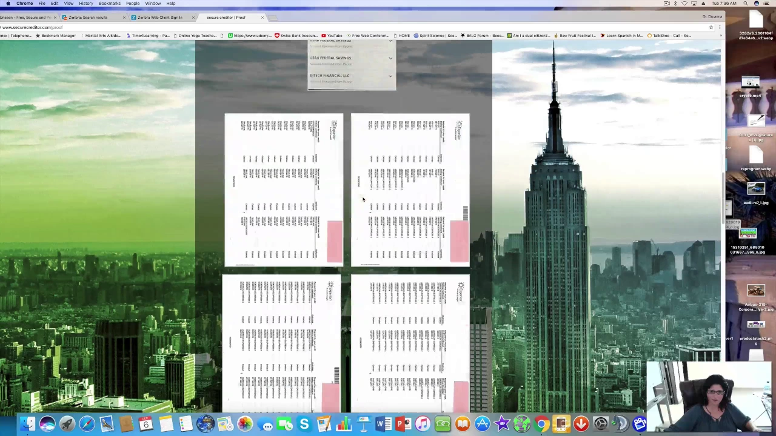
Task: Open iTunes music icon in Dock
Action: coord(423,424)
